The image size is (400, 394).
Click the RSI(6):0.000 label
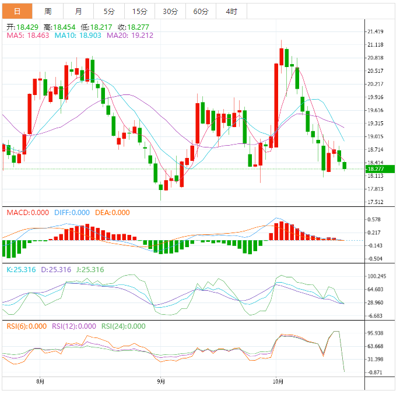(x=27, y=326)
